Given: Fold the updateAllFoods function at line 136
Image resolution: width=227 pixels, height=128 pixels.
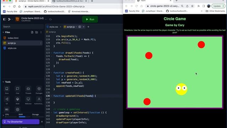Looking at the screenshot, I should click(52, 96).
